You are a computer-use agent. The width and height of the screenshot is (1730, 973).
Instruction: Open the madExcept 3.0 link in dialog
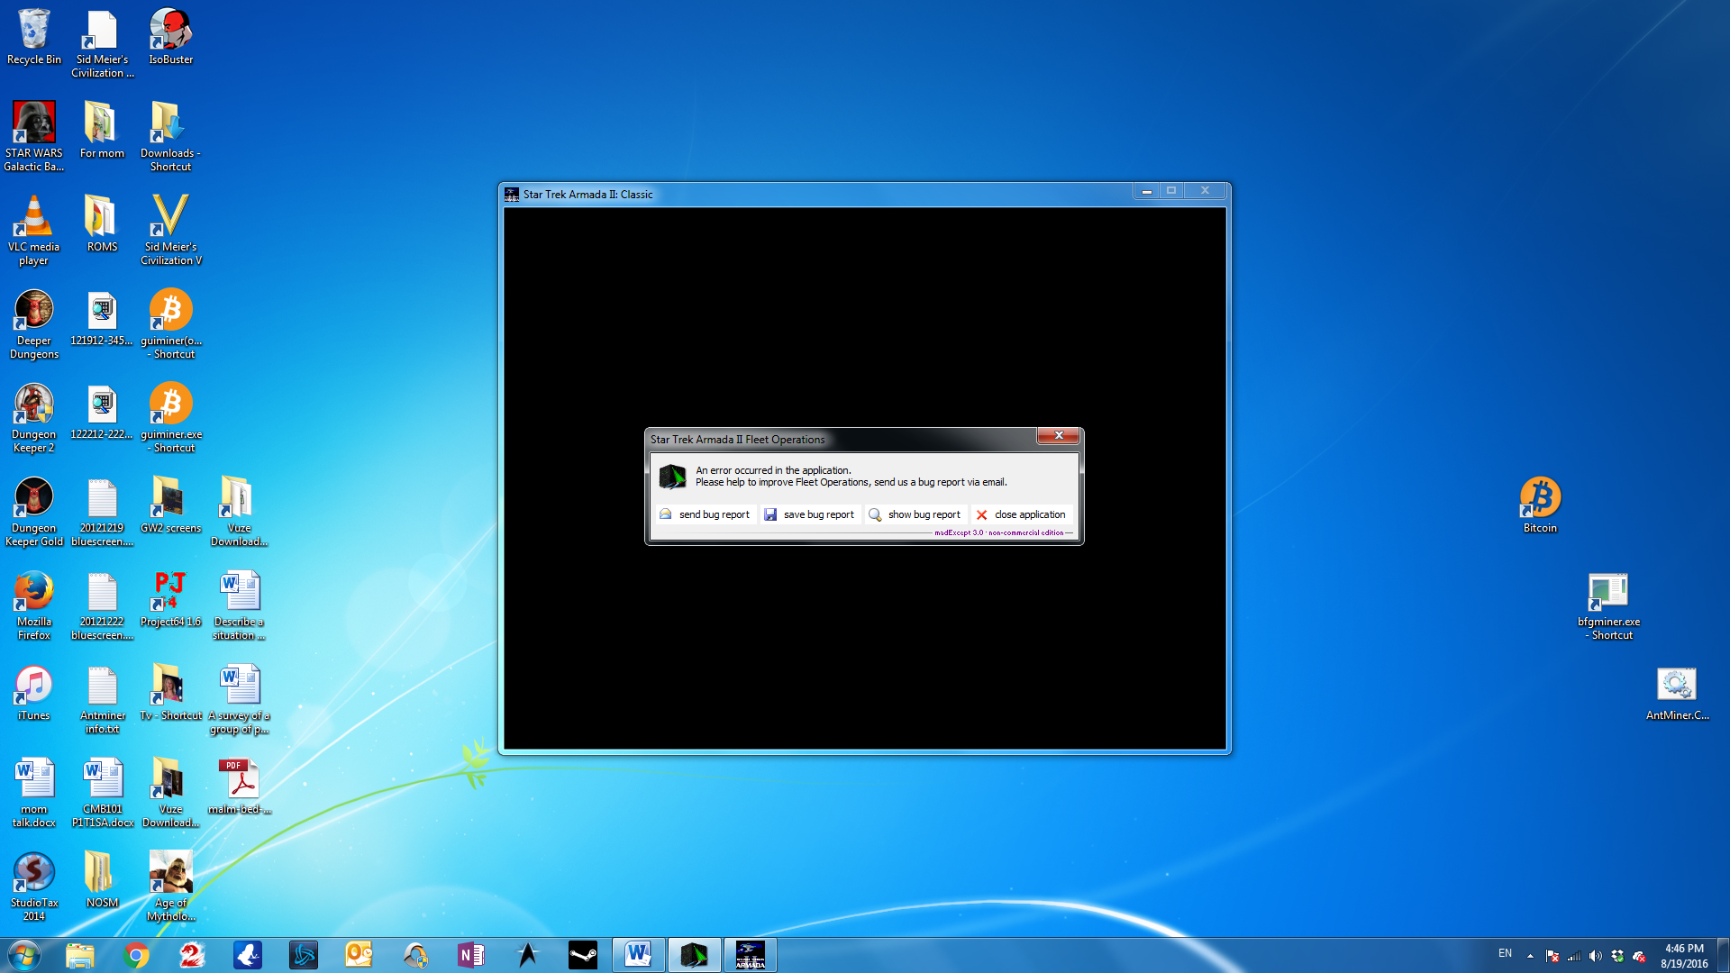point(999,532)
